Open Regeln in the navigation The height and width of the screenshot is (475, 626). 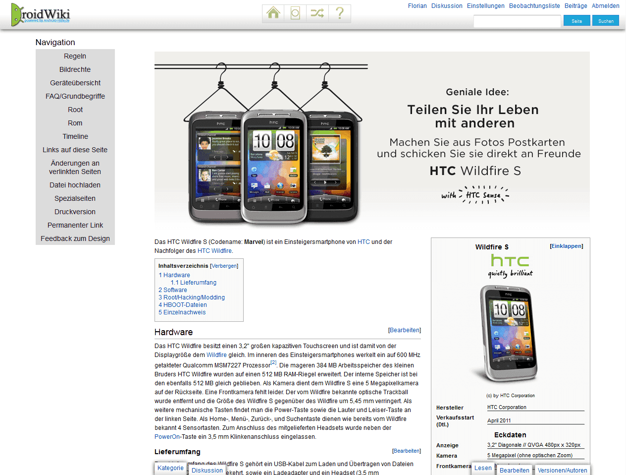pyautogui.click(x=75, y=56)
